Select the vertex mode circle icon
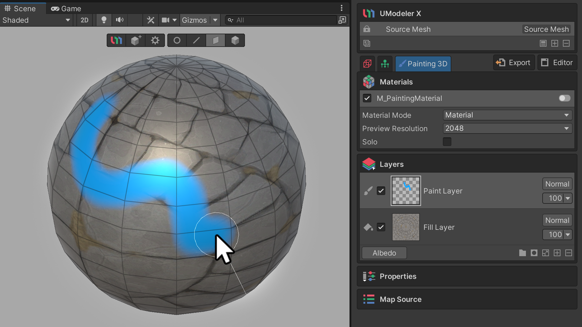The width and height of the screenshot is (582, 327). pos(177,40)
